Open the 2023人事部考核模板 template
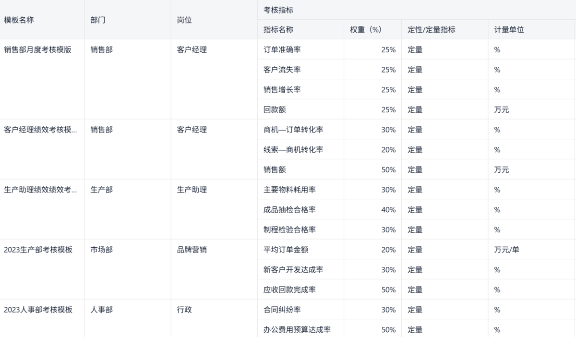The height and width of the screenshot is (337, 576). click(38, 310)
